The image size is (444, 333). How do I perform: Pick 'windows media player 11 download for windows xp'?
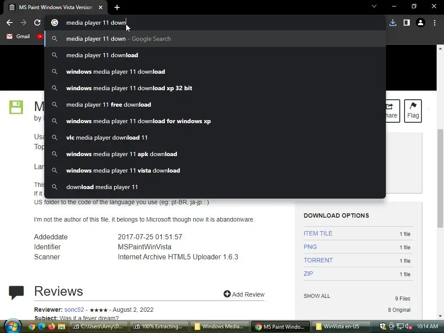(x=215, y=121)
